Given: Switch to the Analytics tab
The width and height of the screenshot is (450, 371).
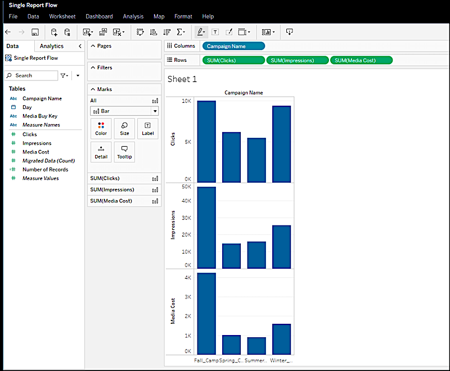Looking at the screenshot, I should pos(52,46).
